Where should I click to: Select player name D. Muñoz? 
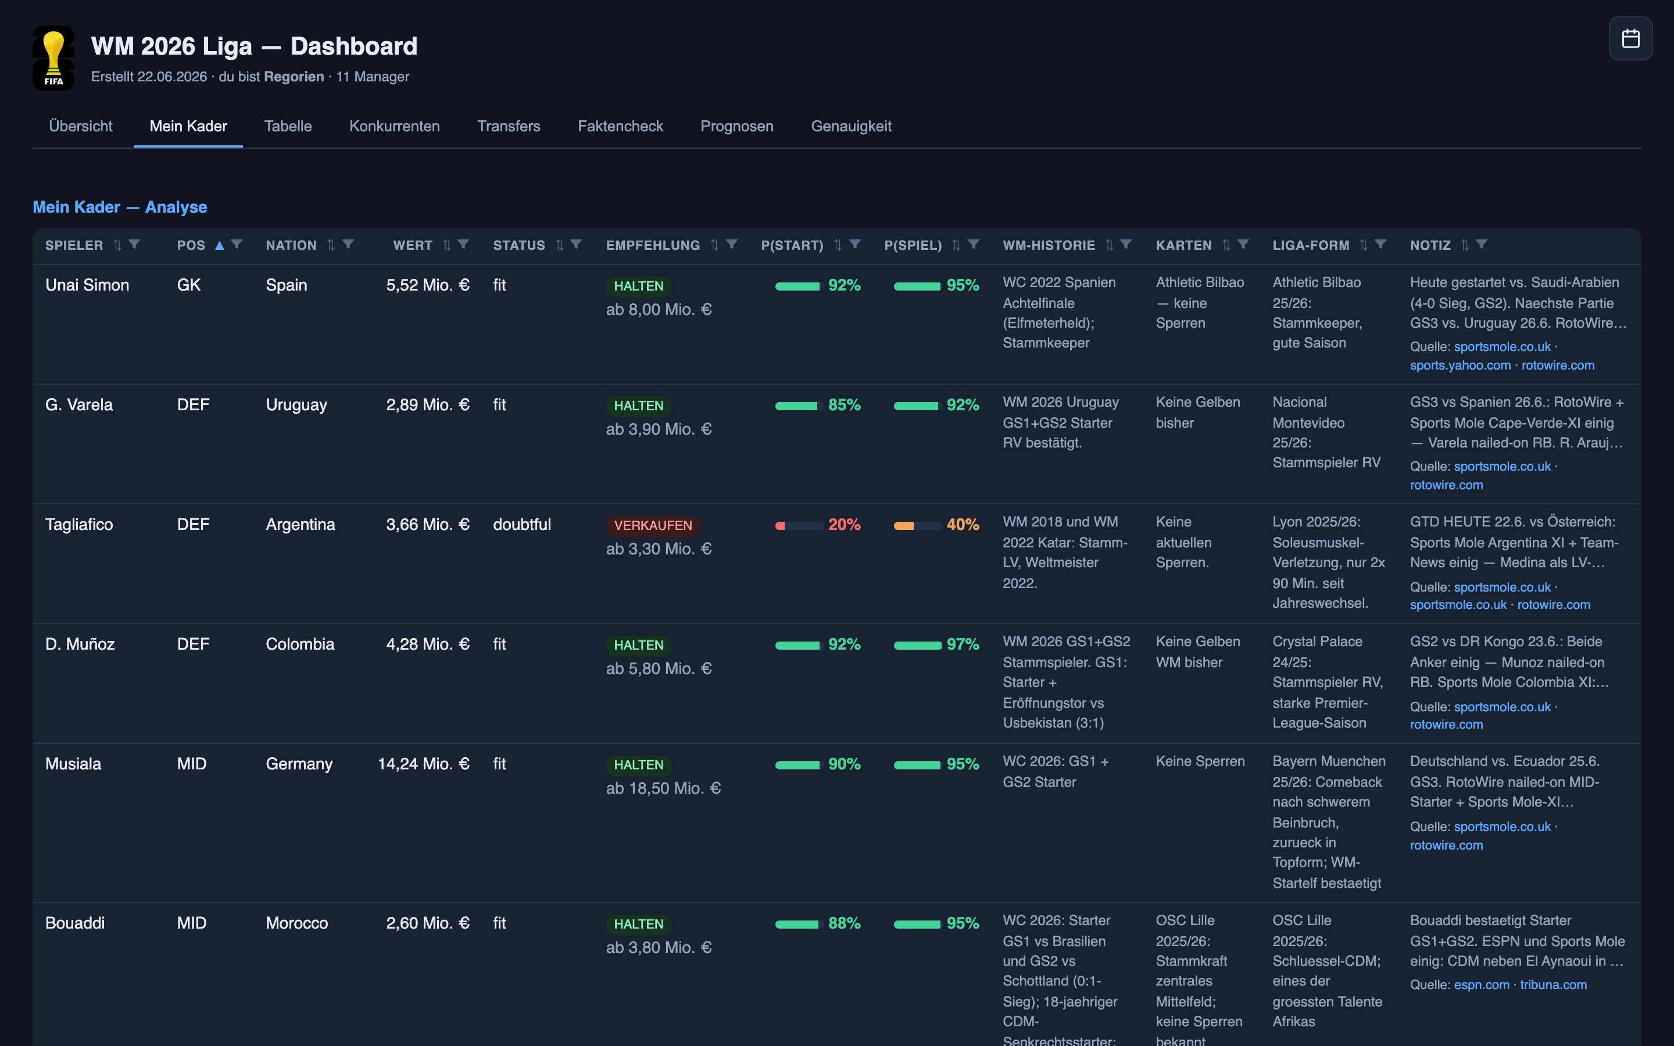(x=80, y=644)
